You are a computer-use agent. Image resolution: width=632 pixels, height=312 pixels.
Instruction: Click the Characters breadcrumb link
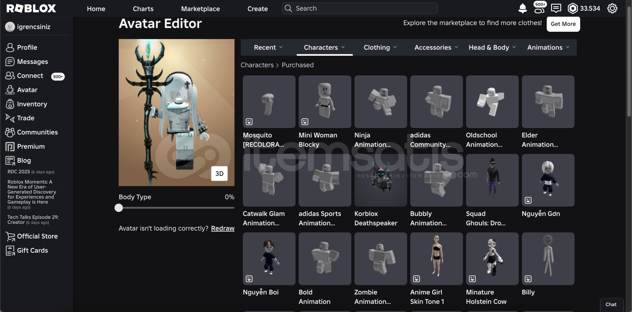click(257, 65)
